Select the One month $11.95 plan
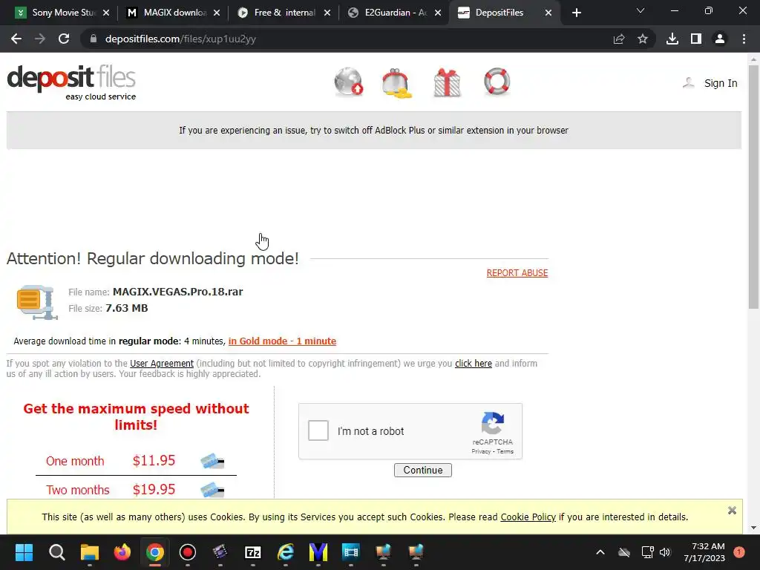 point(136,461)
